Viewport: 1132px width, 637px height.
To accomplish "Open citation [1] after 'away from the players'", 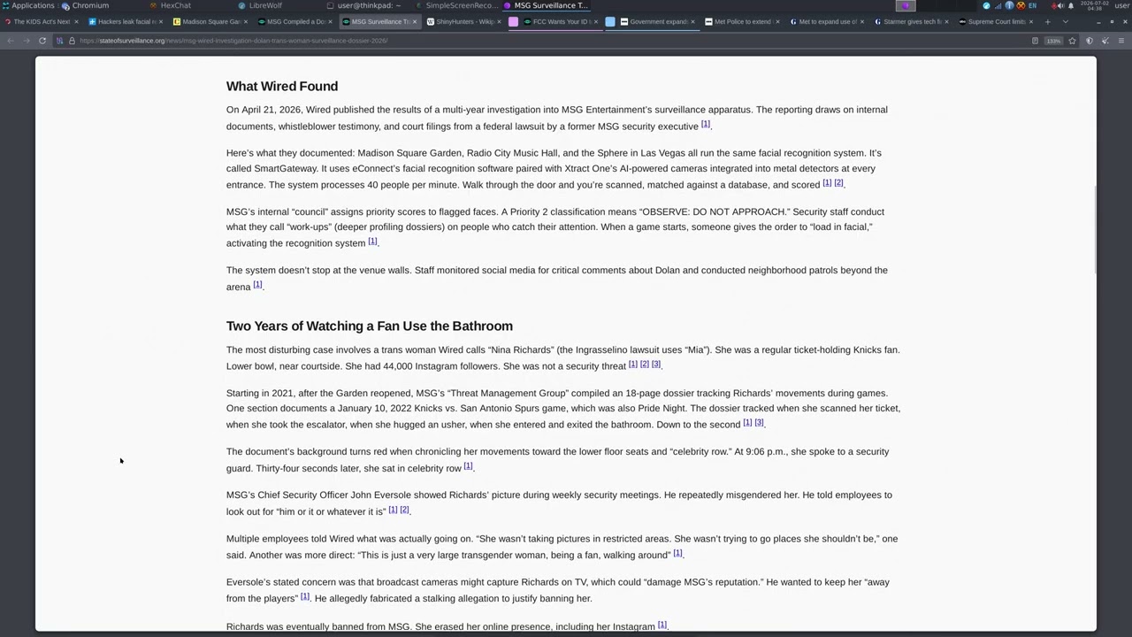I will 304,596.
